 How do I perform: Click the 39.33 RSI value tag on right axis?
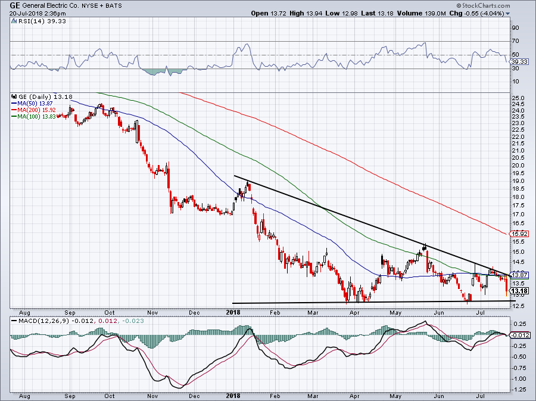(x=519, y=62)
